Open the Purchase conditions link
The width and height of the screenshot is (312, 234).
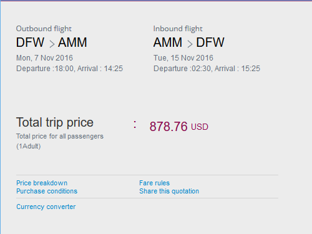point(47,191)
